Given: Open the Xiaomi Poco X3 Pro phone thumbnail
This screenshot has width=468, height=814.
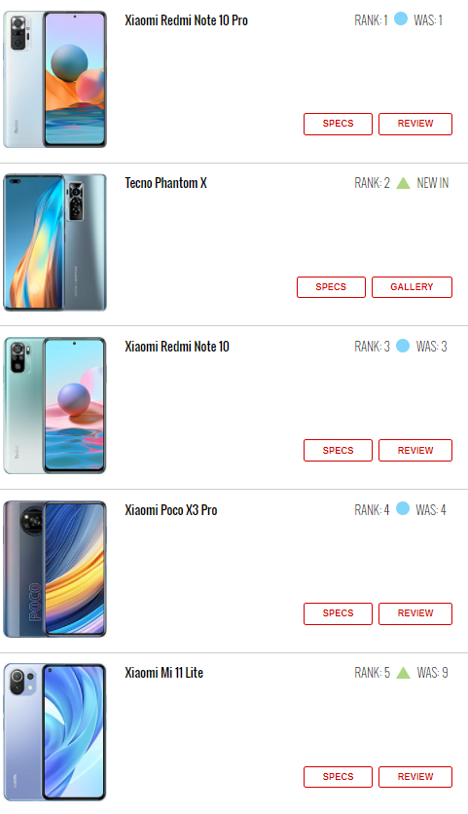Looking at the screenshot, I should (x=55, y=569).
